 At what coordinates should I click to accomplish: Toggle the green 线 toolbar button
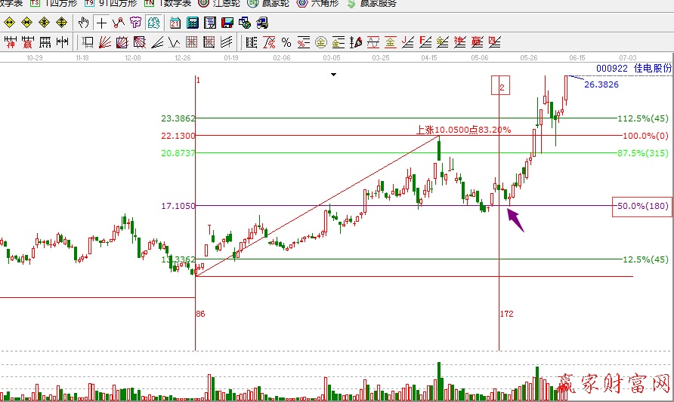click(x=153, y=23)
